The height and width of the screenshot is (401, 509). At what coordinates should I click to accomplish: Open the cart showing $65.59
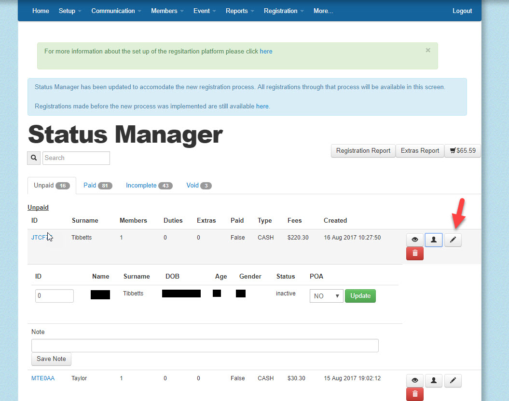pos(462,151)
